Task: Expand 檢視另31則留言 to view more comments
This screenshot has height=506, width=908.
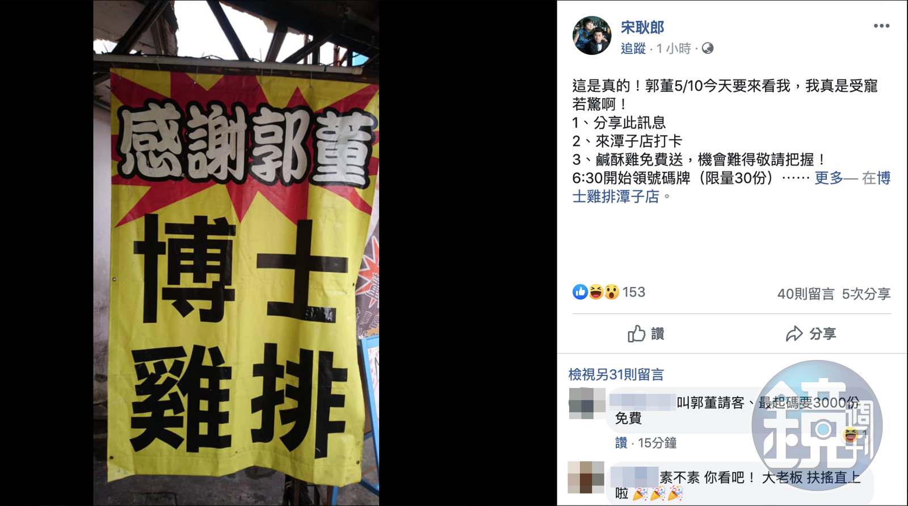Action: (616, 374)
